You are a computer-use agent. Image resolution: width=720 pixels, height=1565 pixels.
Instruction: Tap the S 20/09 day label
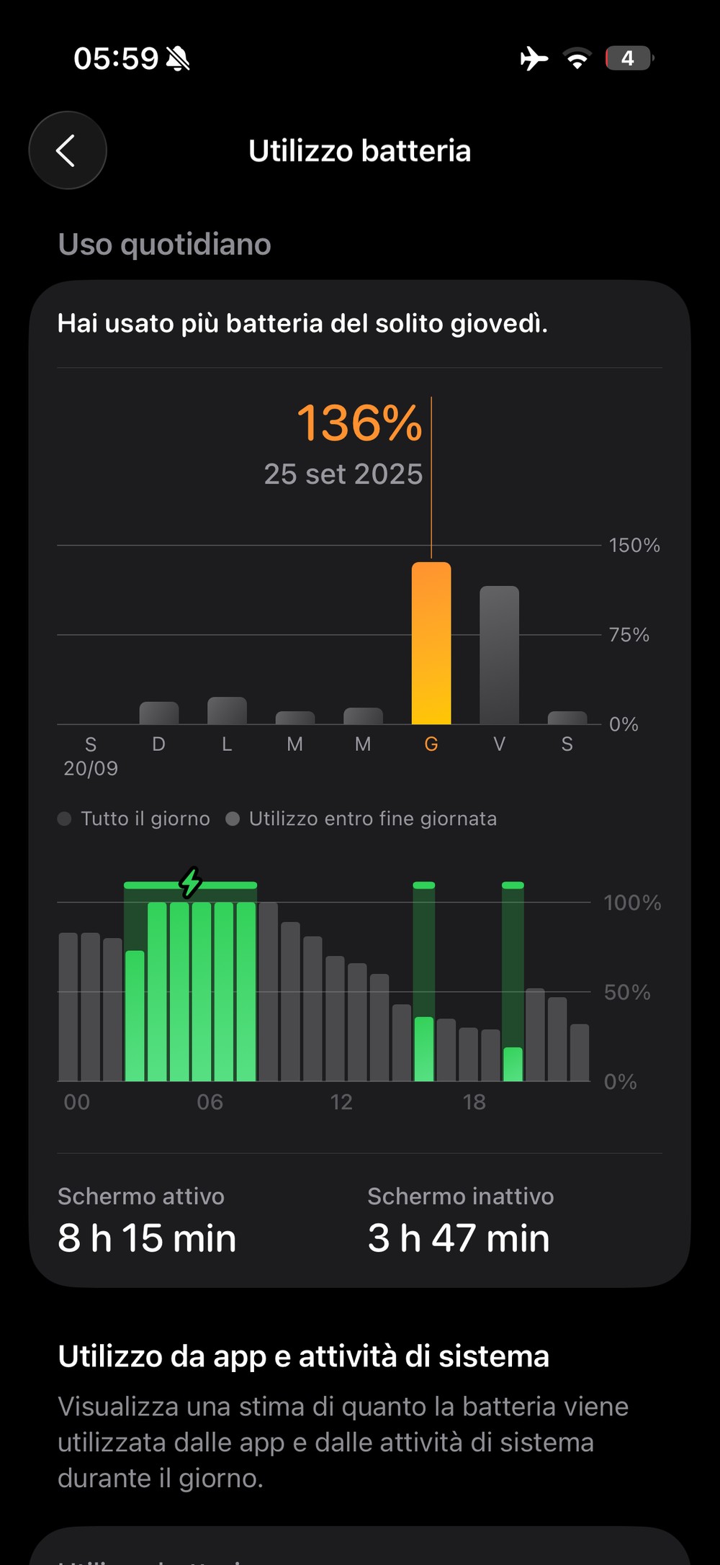pyautogui.click(x=91, y=756)
